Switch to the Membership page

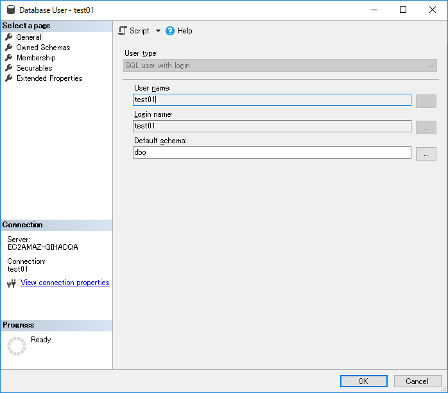point(36,58)
